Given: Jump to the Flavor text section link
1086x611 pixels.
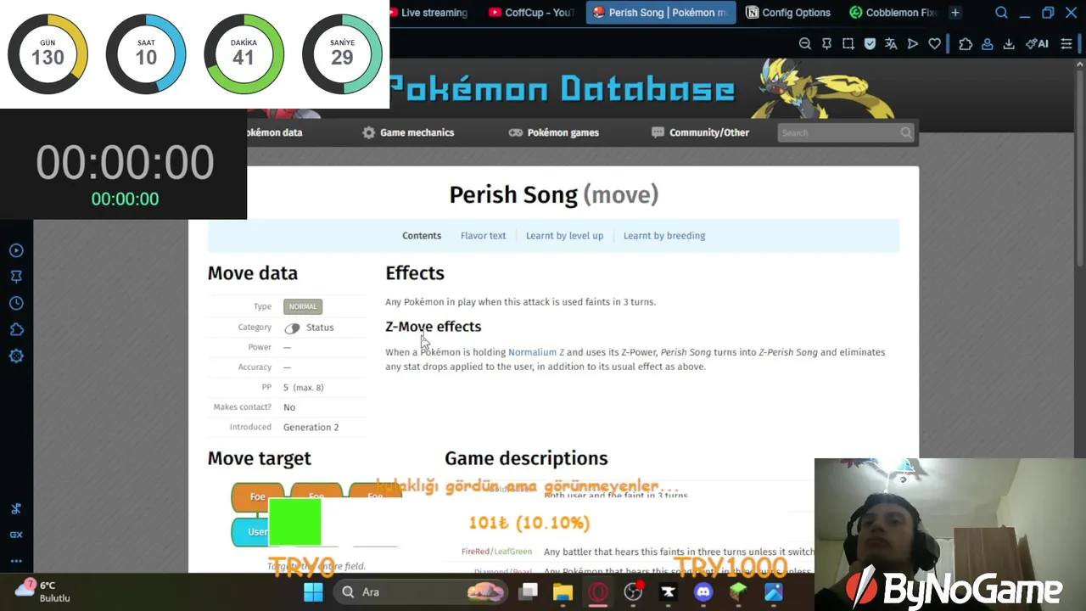Looking at the screenshot, I should click(483, 236).
